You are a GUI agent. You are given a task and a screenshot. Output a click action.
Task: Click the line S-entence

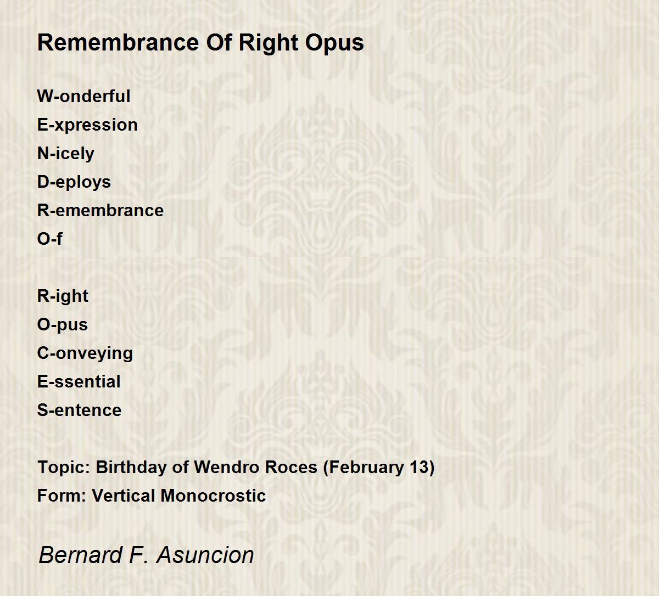(x=79, y=410)
